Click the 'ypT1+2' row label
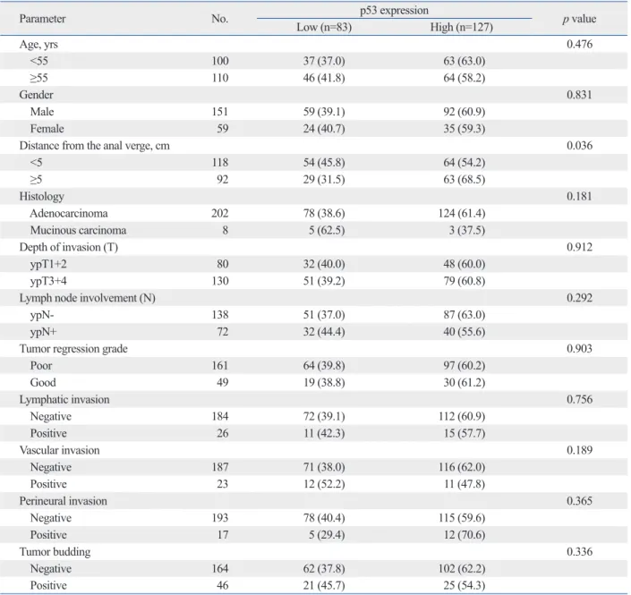Viewport: 631px width, 595px height. point(48,264)
